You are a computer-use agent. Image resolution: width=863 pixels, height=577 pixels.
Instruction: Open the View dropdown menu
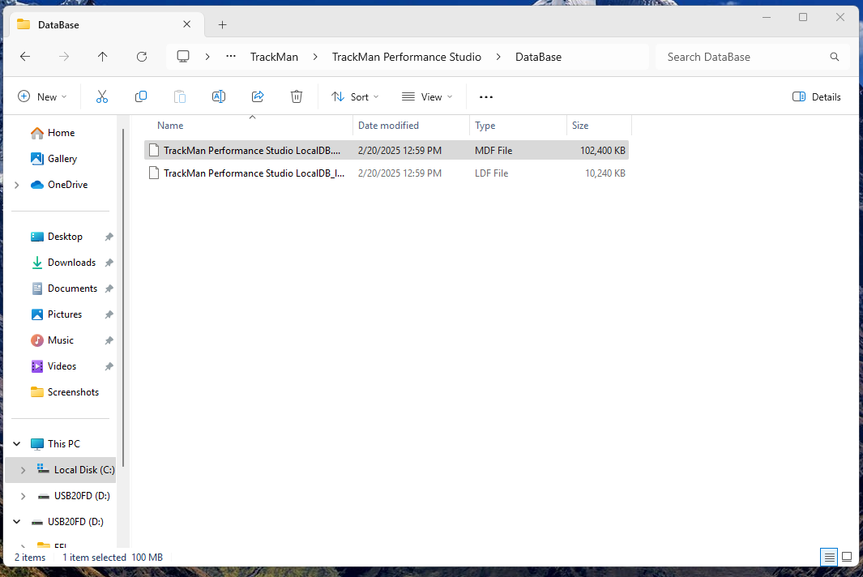click(x=427, y=97)
